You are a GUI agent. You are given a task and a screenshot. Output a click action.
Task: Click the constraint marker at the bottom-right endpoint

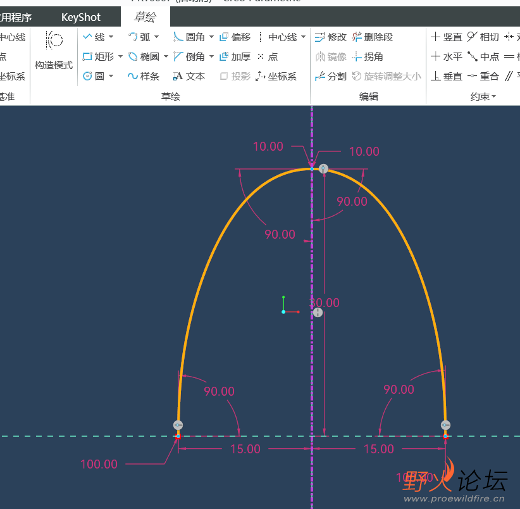pos(445,425)
